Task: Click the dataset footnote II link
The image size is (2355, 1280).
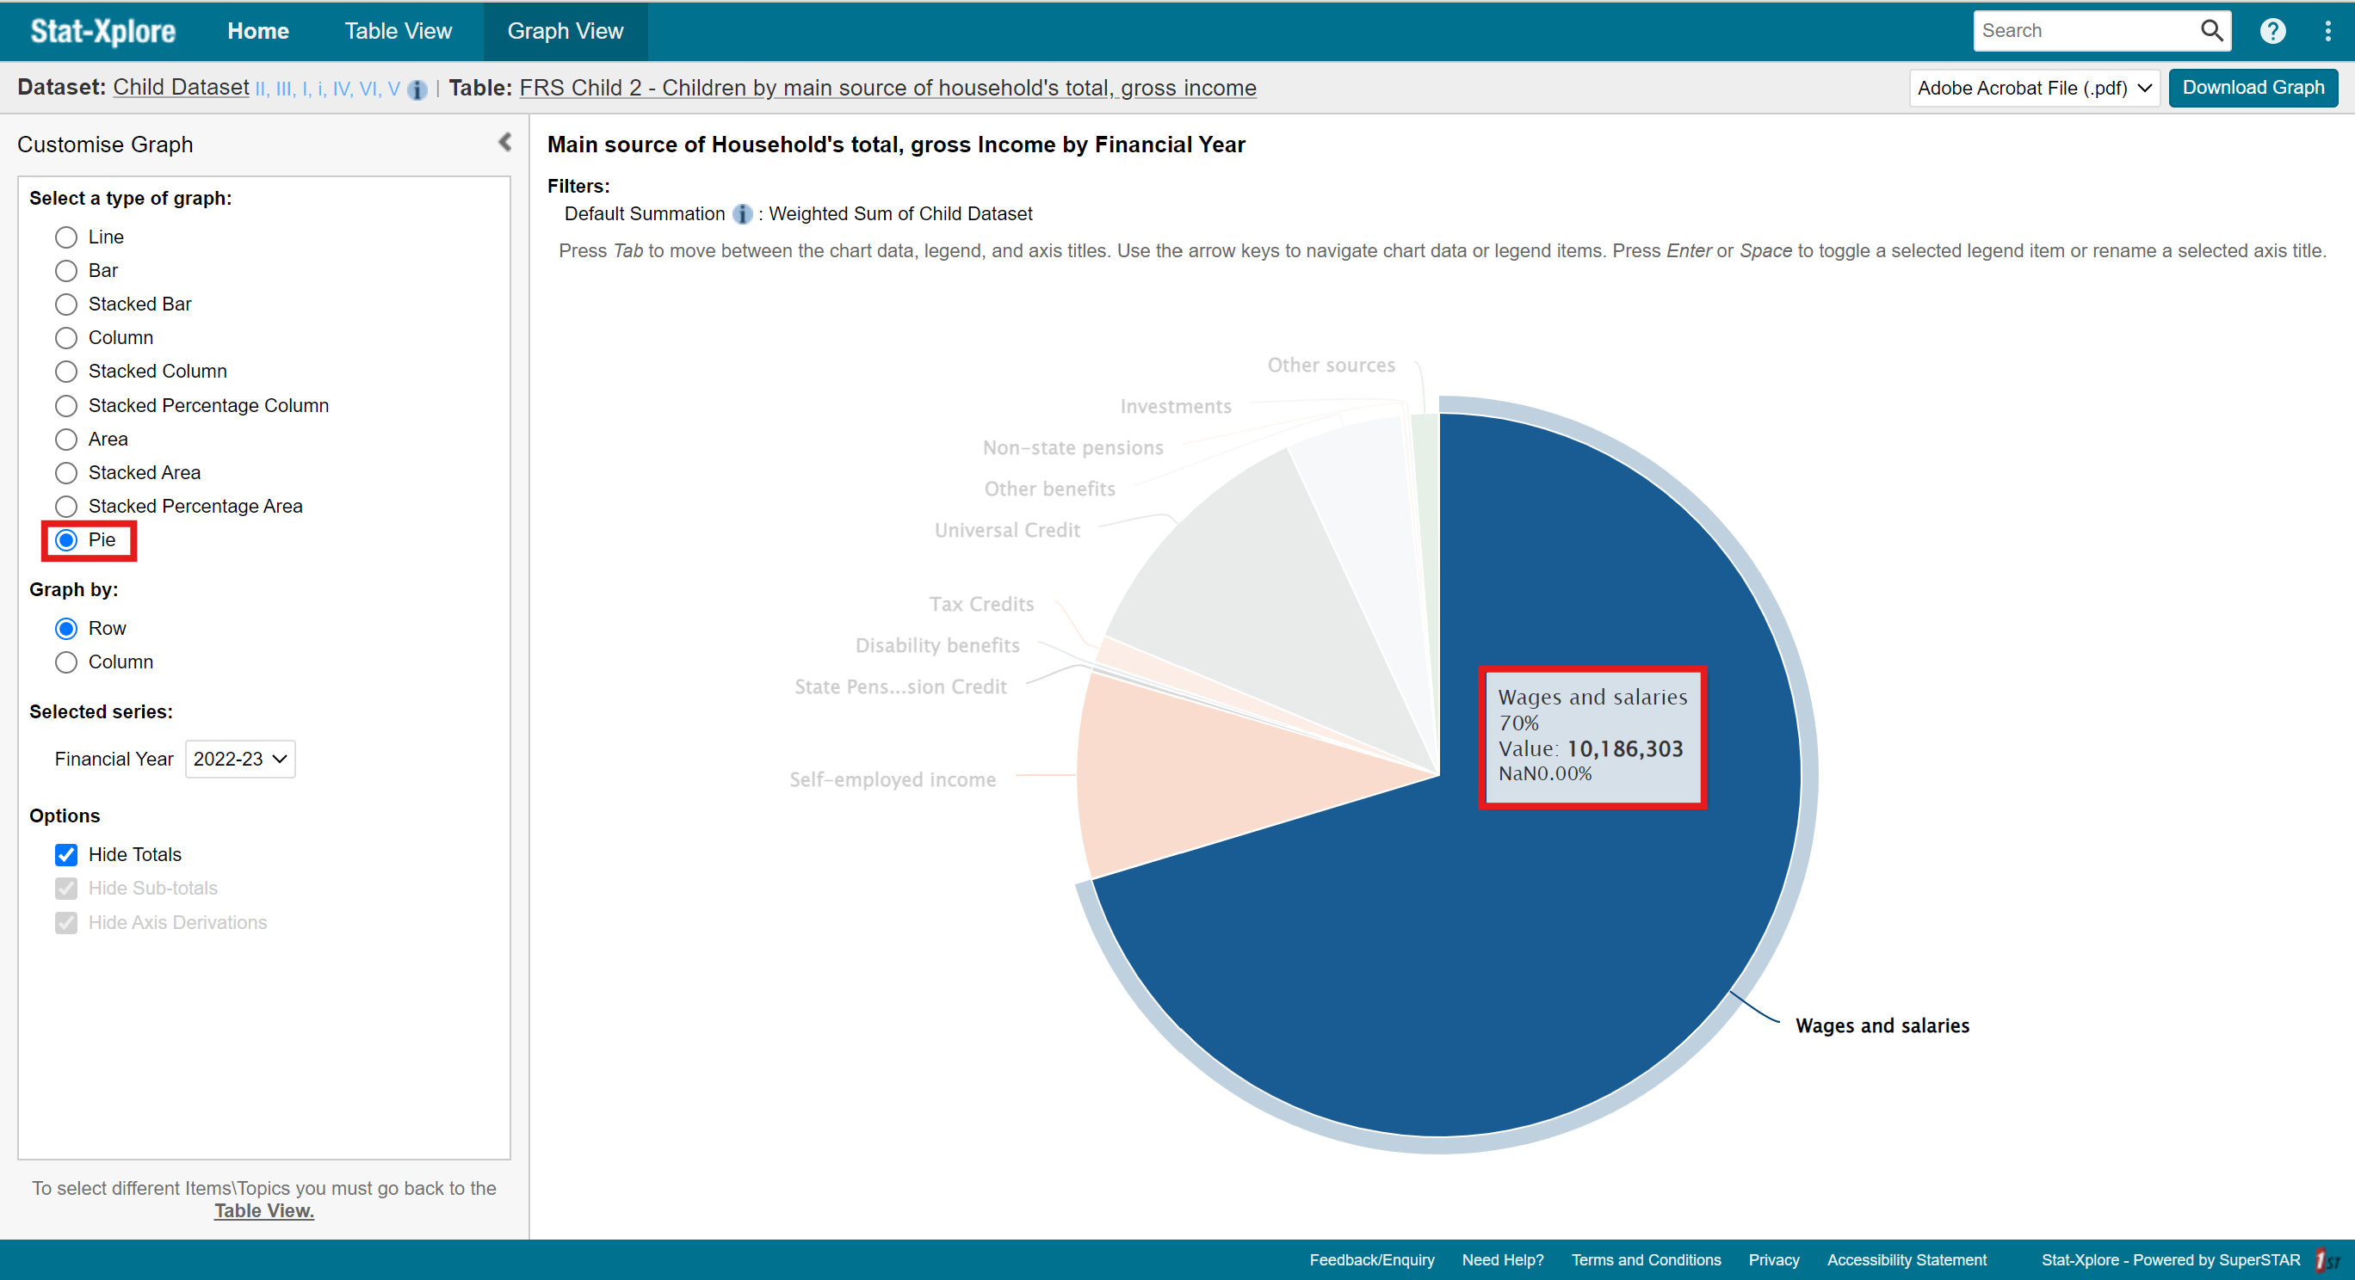Action: click(x=262, y=89)
